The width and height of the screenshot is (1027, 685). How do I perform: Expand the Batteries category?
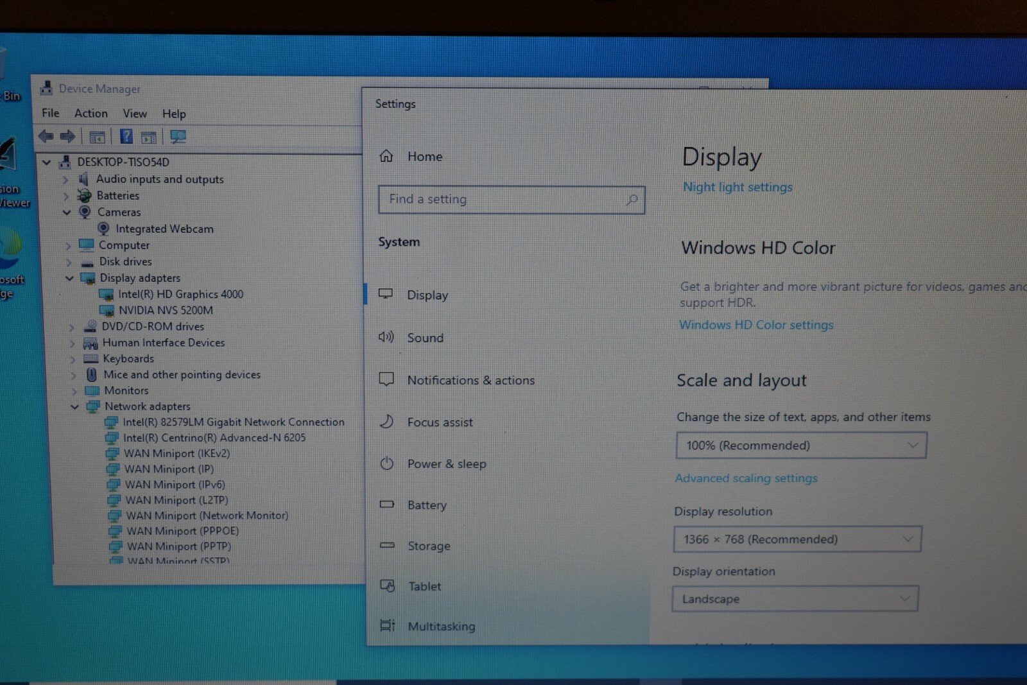coord(66,196)
